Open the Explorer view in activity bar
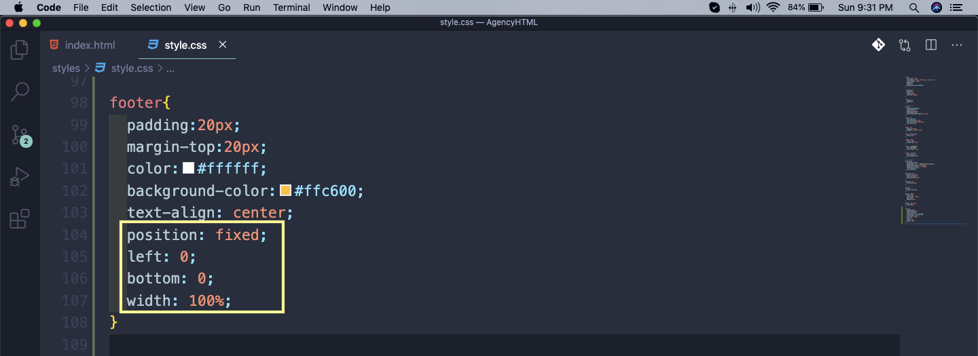This screenshot has width=978, height=356. pos(20,50)
